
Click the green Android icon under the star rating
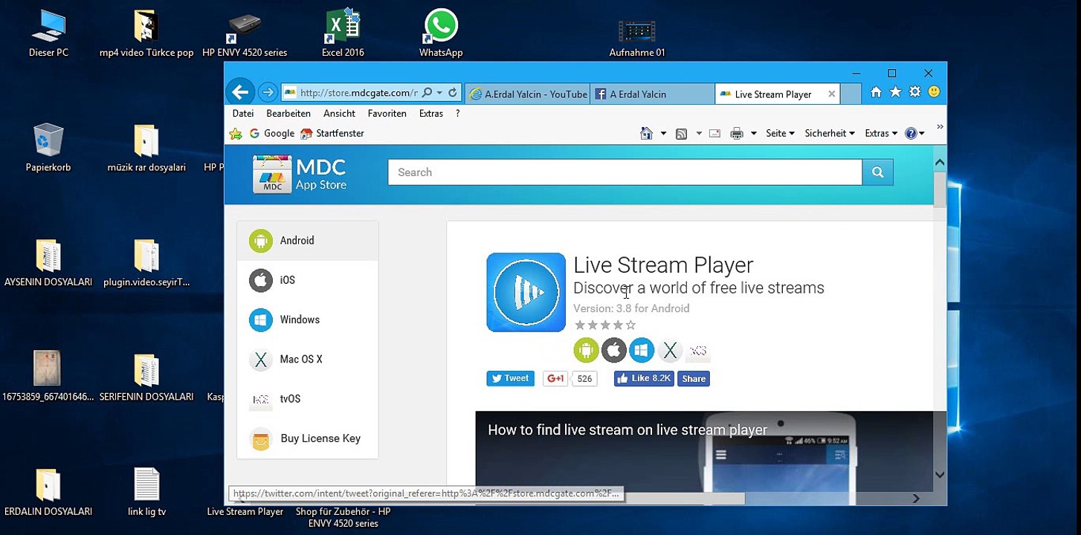(586, 351)
